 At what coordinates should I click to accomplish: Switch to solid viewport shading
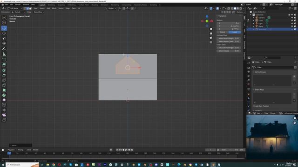(x=235, y=8)
